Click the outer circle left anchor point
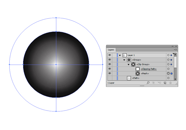Viewport: 186px width, 130px height. click(x=9, y=64)
